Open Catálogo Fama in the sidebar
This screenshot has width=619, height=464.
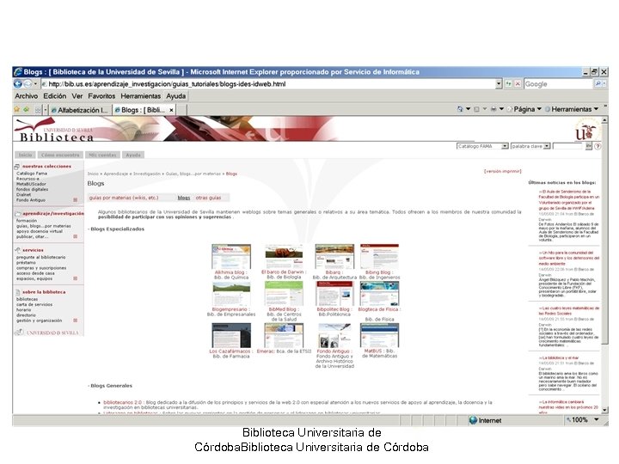pos(32,174)
